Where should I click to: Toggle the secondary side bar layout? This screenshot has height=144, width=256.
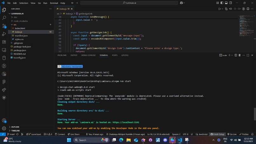pyautogui.click(x=231, y=3)
